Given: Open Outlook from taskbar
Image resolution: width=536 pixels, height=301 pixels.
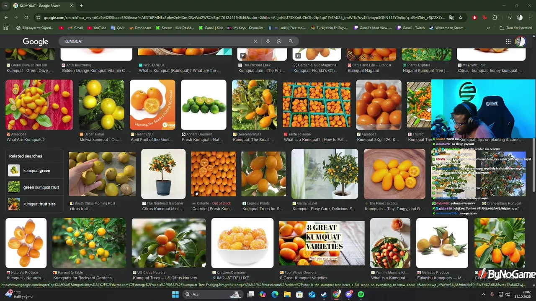Looking at the screenshot, I should click(312, 294).
